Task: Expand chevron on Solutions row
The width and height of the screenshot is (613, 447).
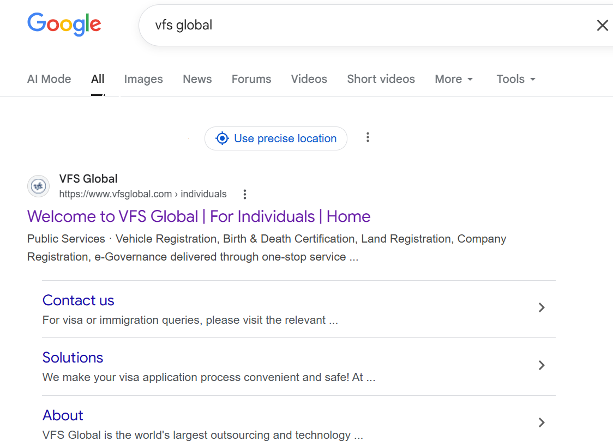Action: coord(542,365)
